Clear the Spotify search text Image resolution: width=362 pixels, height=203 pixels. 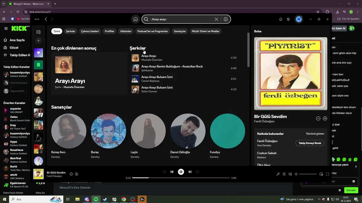pos(216,19)
